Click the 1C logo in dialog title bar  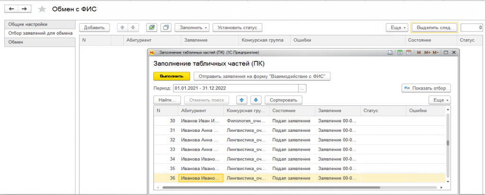coord(152,52)
